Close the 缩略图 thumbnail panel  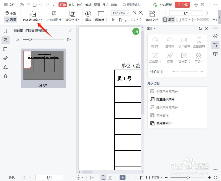click(70, 31)
